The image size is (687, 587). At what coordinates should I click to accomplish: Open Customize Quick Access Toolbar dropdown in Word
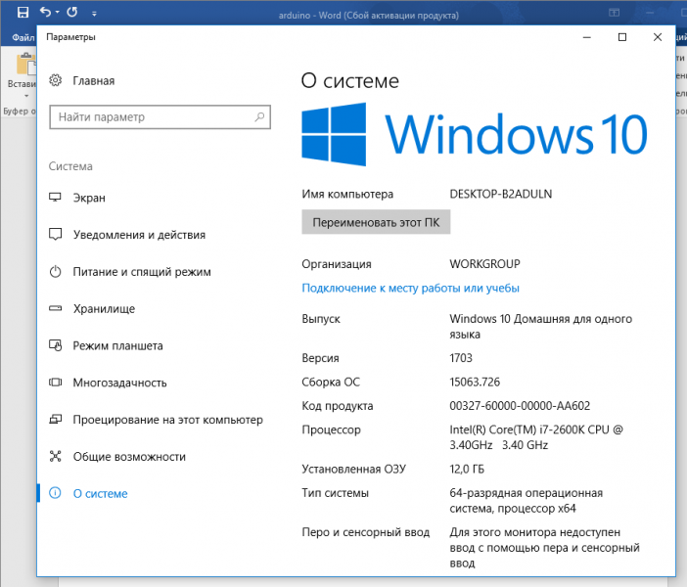coord(94,14)
